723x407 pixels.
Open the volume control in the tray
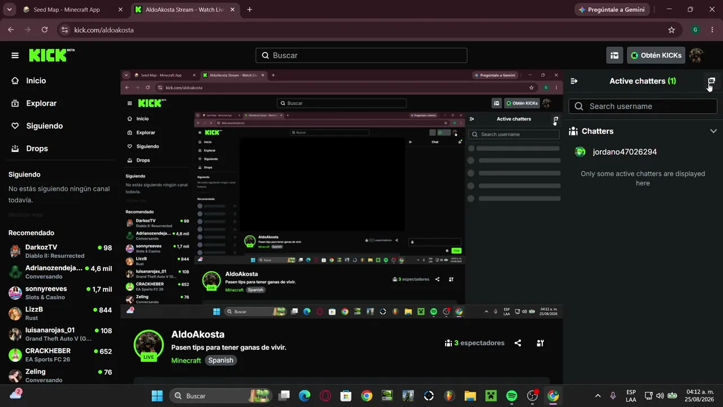coord(660,396)
